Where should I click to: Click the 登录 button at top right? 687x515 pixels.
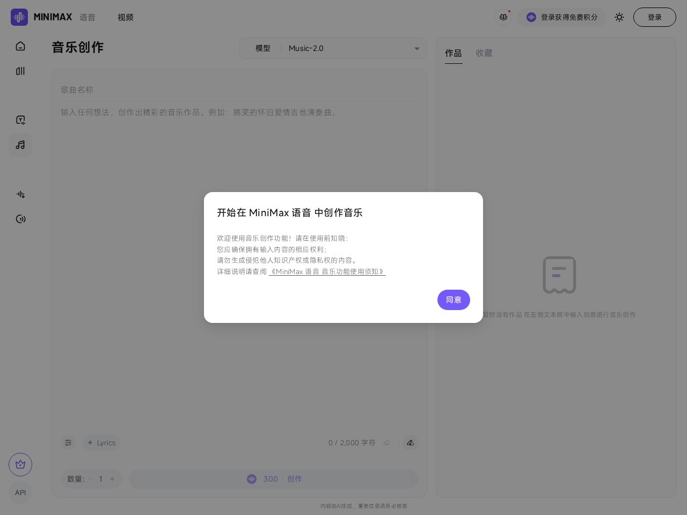click(x=654, y=17)
